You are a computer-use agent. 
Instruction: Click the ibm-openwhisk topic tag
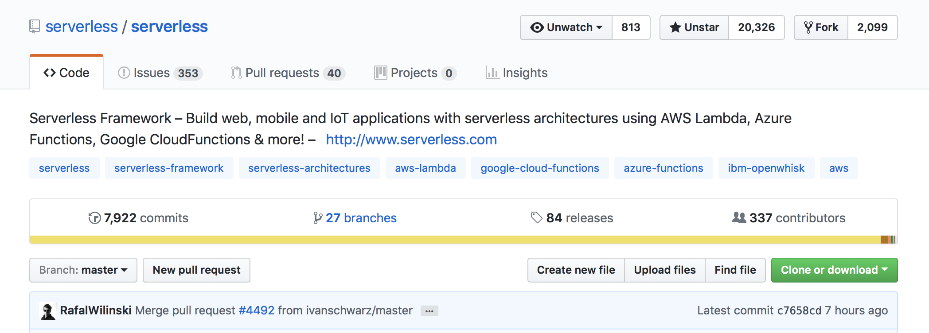[x=766, y=168]
